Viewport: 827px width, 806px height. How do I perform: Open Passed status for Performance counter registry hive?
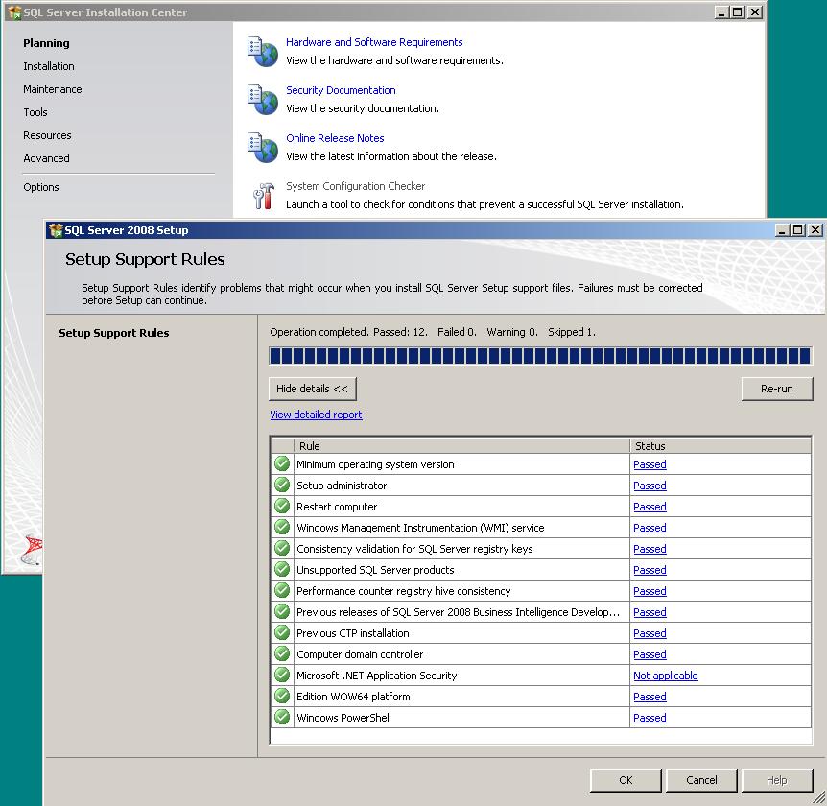(650, 591)
